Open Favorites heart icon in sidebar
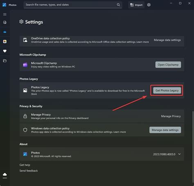This screenshot has width=194, height=186. [x=5, y=51]
